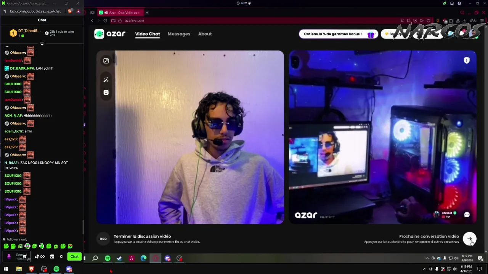Image resolution: width=488 pixels, height=274 pixels.
Task: Select the Azar Chat Video browser tab
Action: pyautogui.click(x=120, y=13)
